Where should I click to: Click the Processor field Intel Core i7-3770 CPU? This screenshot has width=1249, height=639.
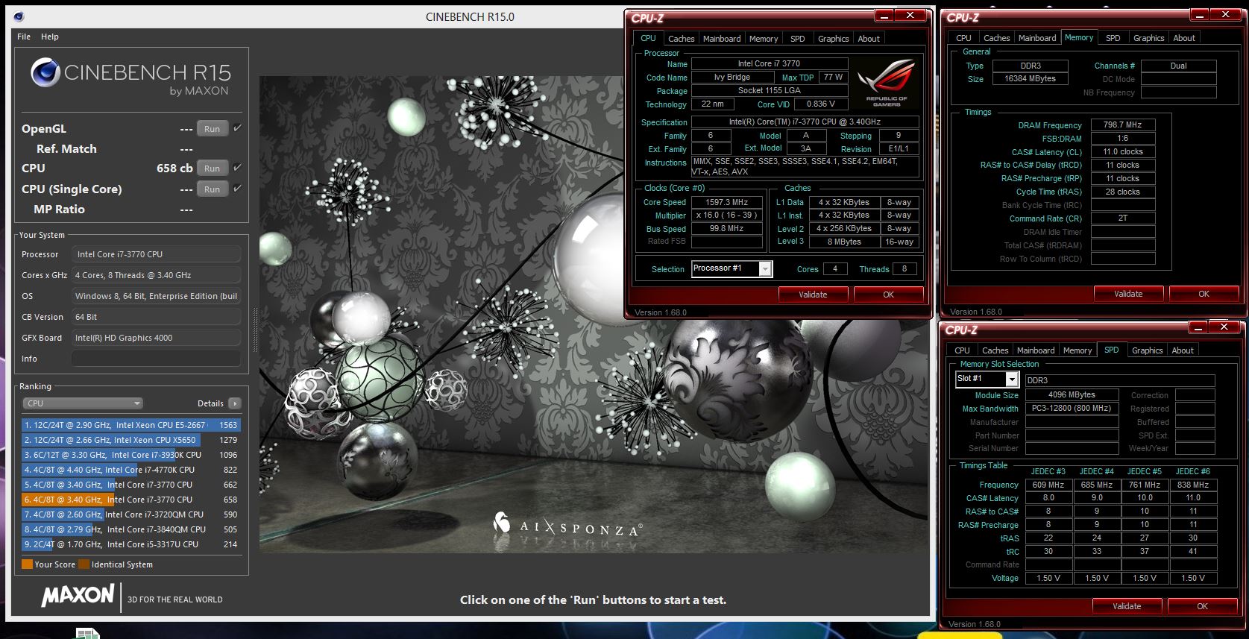(x=157, y=254)
